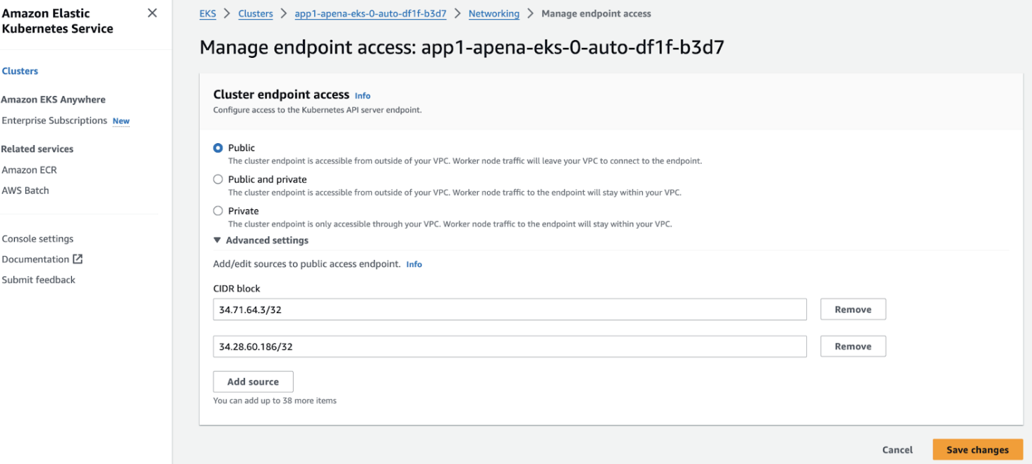
Task: Choose Public and private endpoint access
Action: (218, 179)
